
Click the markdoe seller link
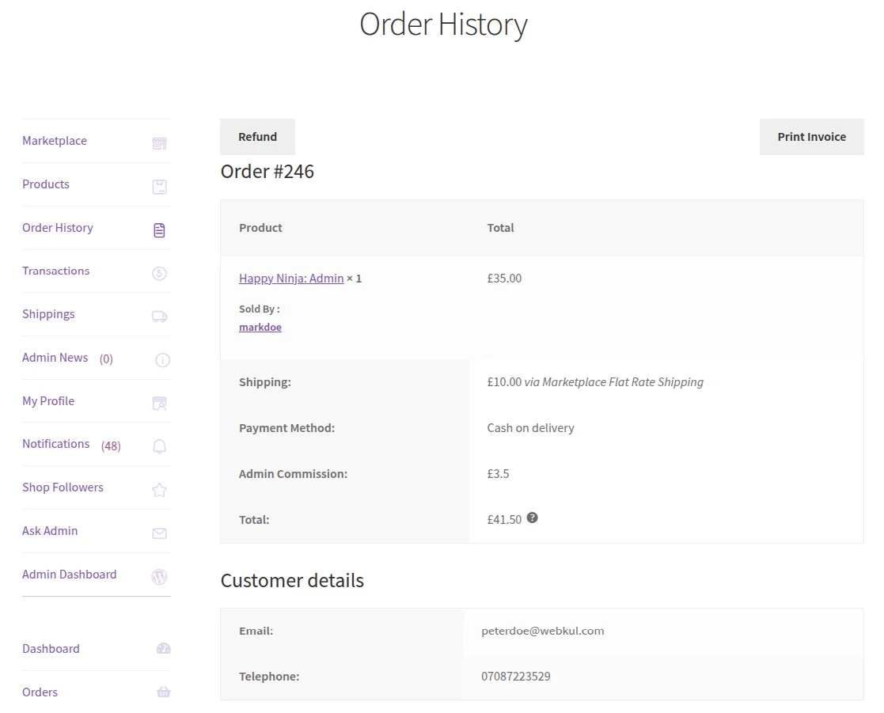260,327
